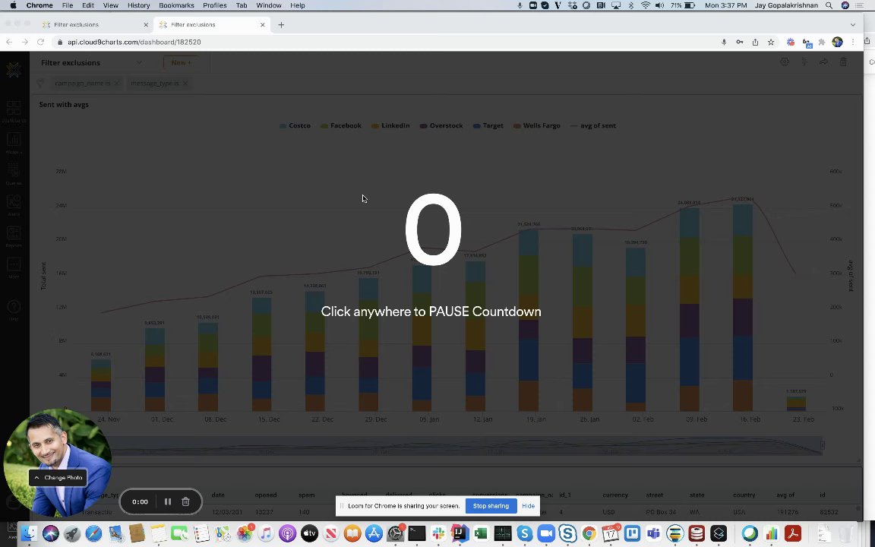Click Change Photo on camera bubble
Viewport: 875px width, 547px height.
(58, 478)
